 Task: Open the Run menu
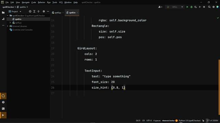coord(49,2)
